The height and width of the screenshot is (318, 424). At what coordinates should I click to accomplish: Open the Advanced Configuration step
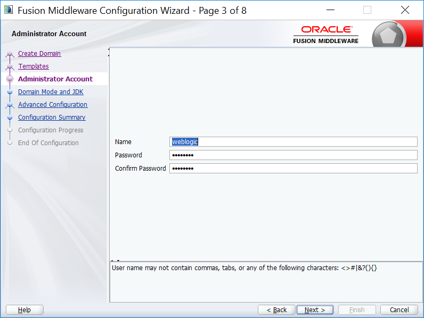pyautogui.click(x=53, y=105)
